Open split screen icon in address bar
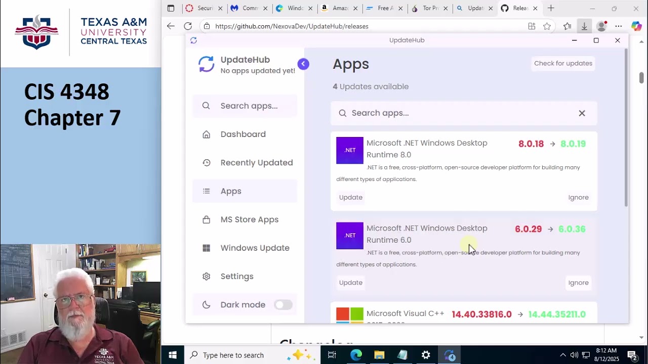 point(532,26)
